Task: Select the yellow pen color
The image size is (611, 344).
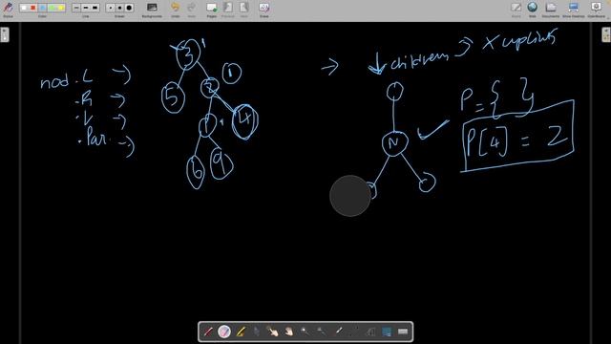Action: 61,8
